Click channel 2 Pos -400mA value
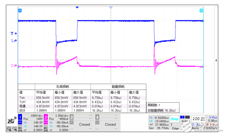 point(59,119)
